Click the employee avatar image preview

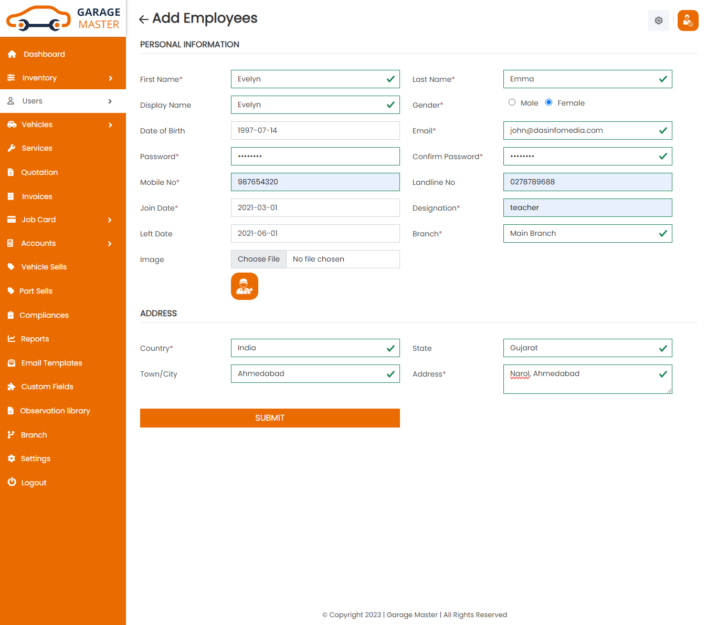[x=245, y=286]
